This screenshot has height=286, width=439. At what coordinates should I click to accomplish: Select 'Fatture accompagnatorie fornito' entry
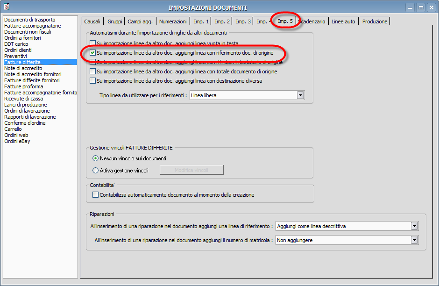click(41, 93)
